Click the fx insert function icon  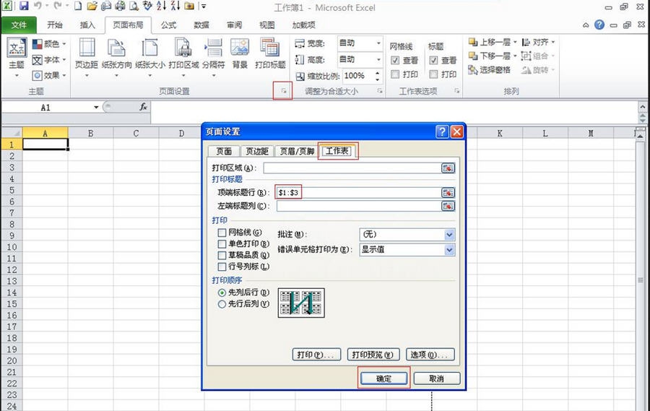[143, 107]
